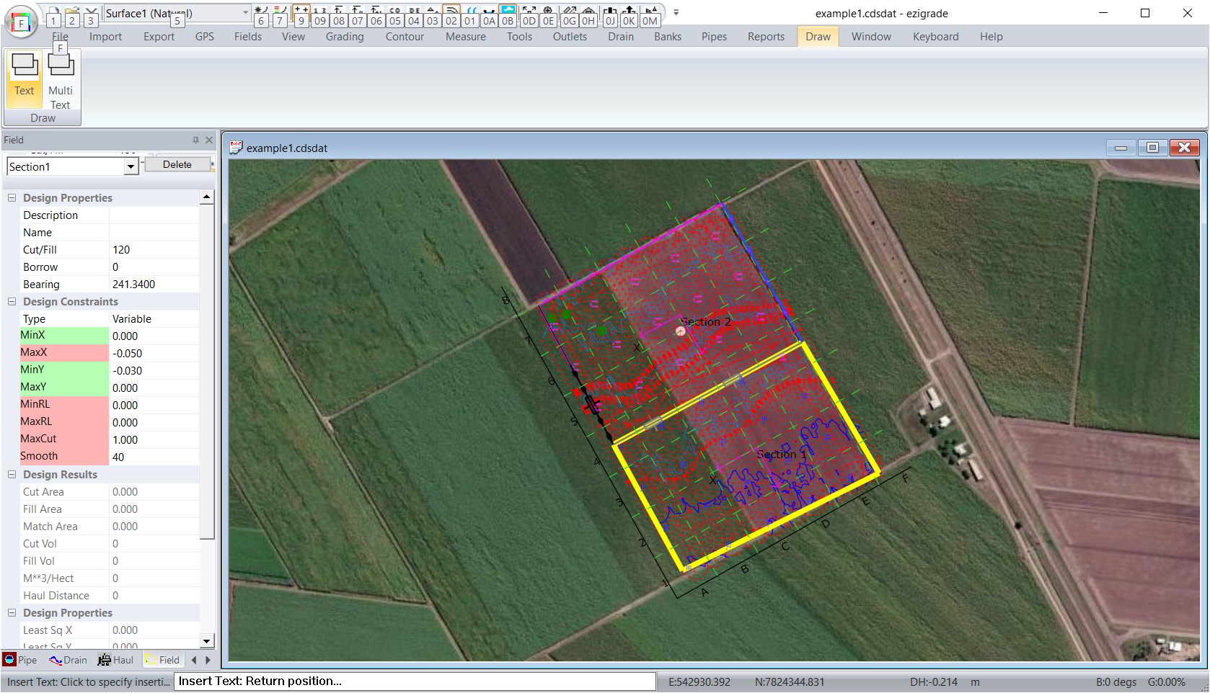The image size is (1210, 693).
Task: Collapse the Design Constraints group
Action: tap(12, 302)
